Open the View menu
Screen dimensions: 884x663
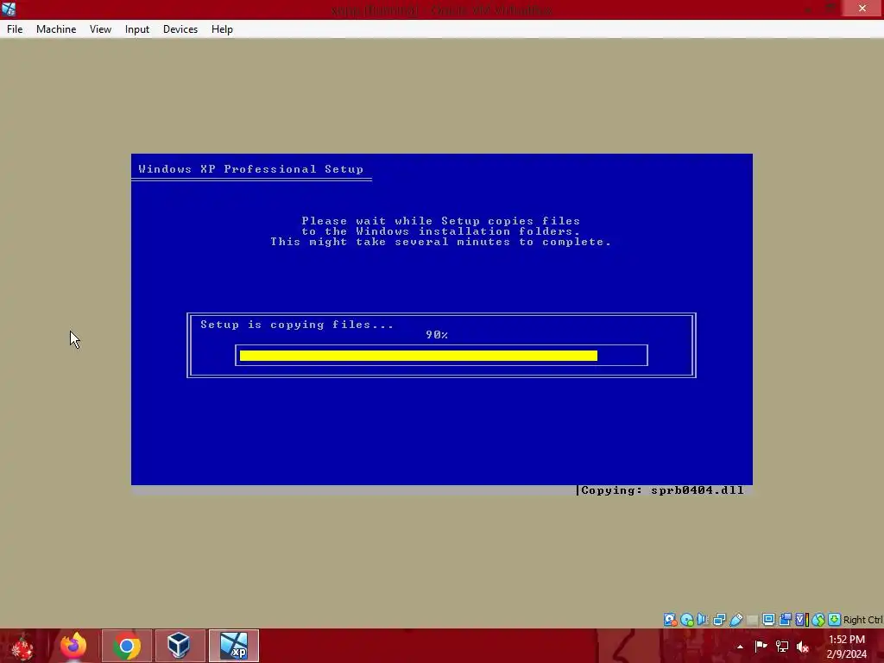coord(100,29)
